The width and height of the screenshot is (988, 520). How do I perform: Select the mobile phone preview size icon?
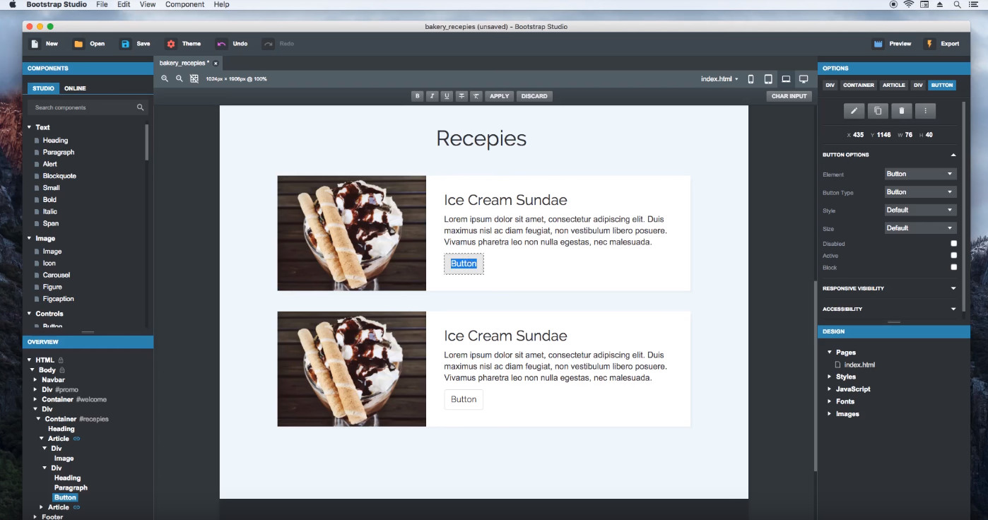coord(751,79)
